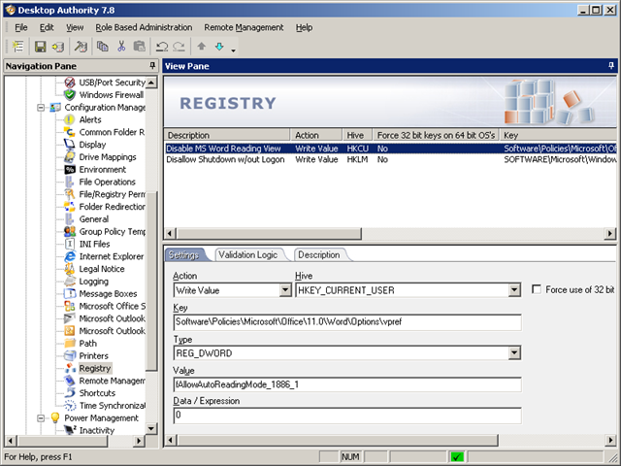Click the Move Up arrow toolbar icon
621x466 pixels.
pyautogui.click(x=201, y=47)
